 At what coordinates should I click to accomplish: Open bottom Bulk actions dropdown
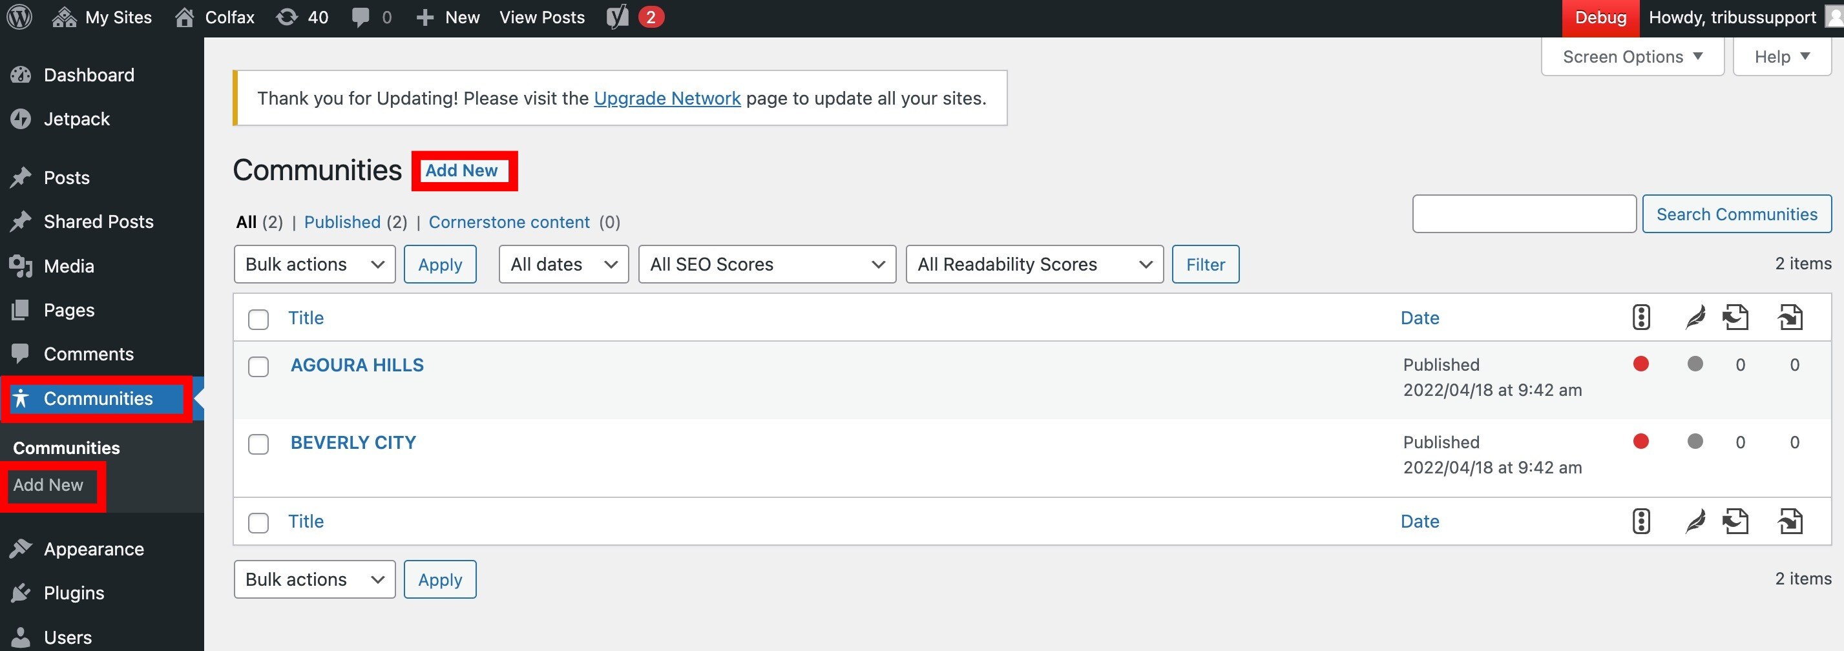pos(314,579)
